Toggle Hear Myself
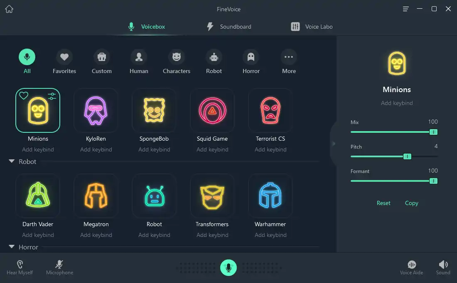The height and width of the screenshot is (283, 457). 20,268
